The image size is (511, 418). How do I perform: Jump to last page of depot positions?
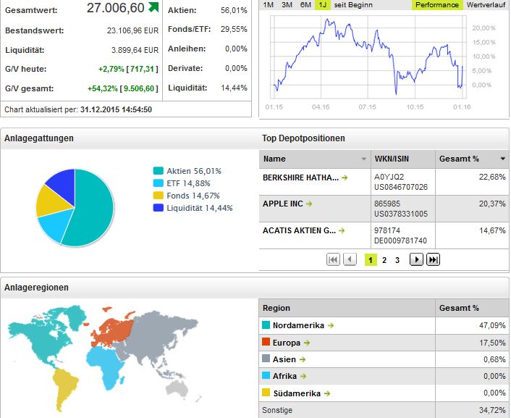(433, 260)
